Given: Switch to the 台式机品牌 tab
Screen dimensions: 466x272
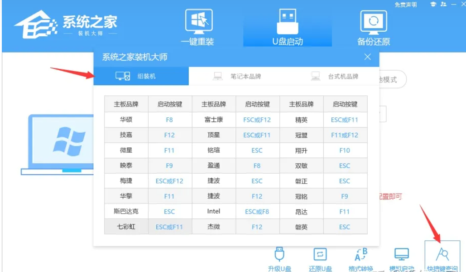Looking at the screenshot, I should [x=334, y=77].
